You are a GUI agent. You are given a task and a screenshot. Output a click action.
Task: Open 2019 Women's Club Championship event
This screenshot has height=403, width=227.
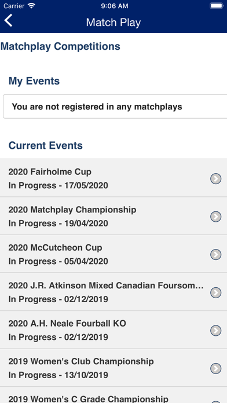tap(113, 368)
